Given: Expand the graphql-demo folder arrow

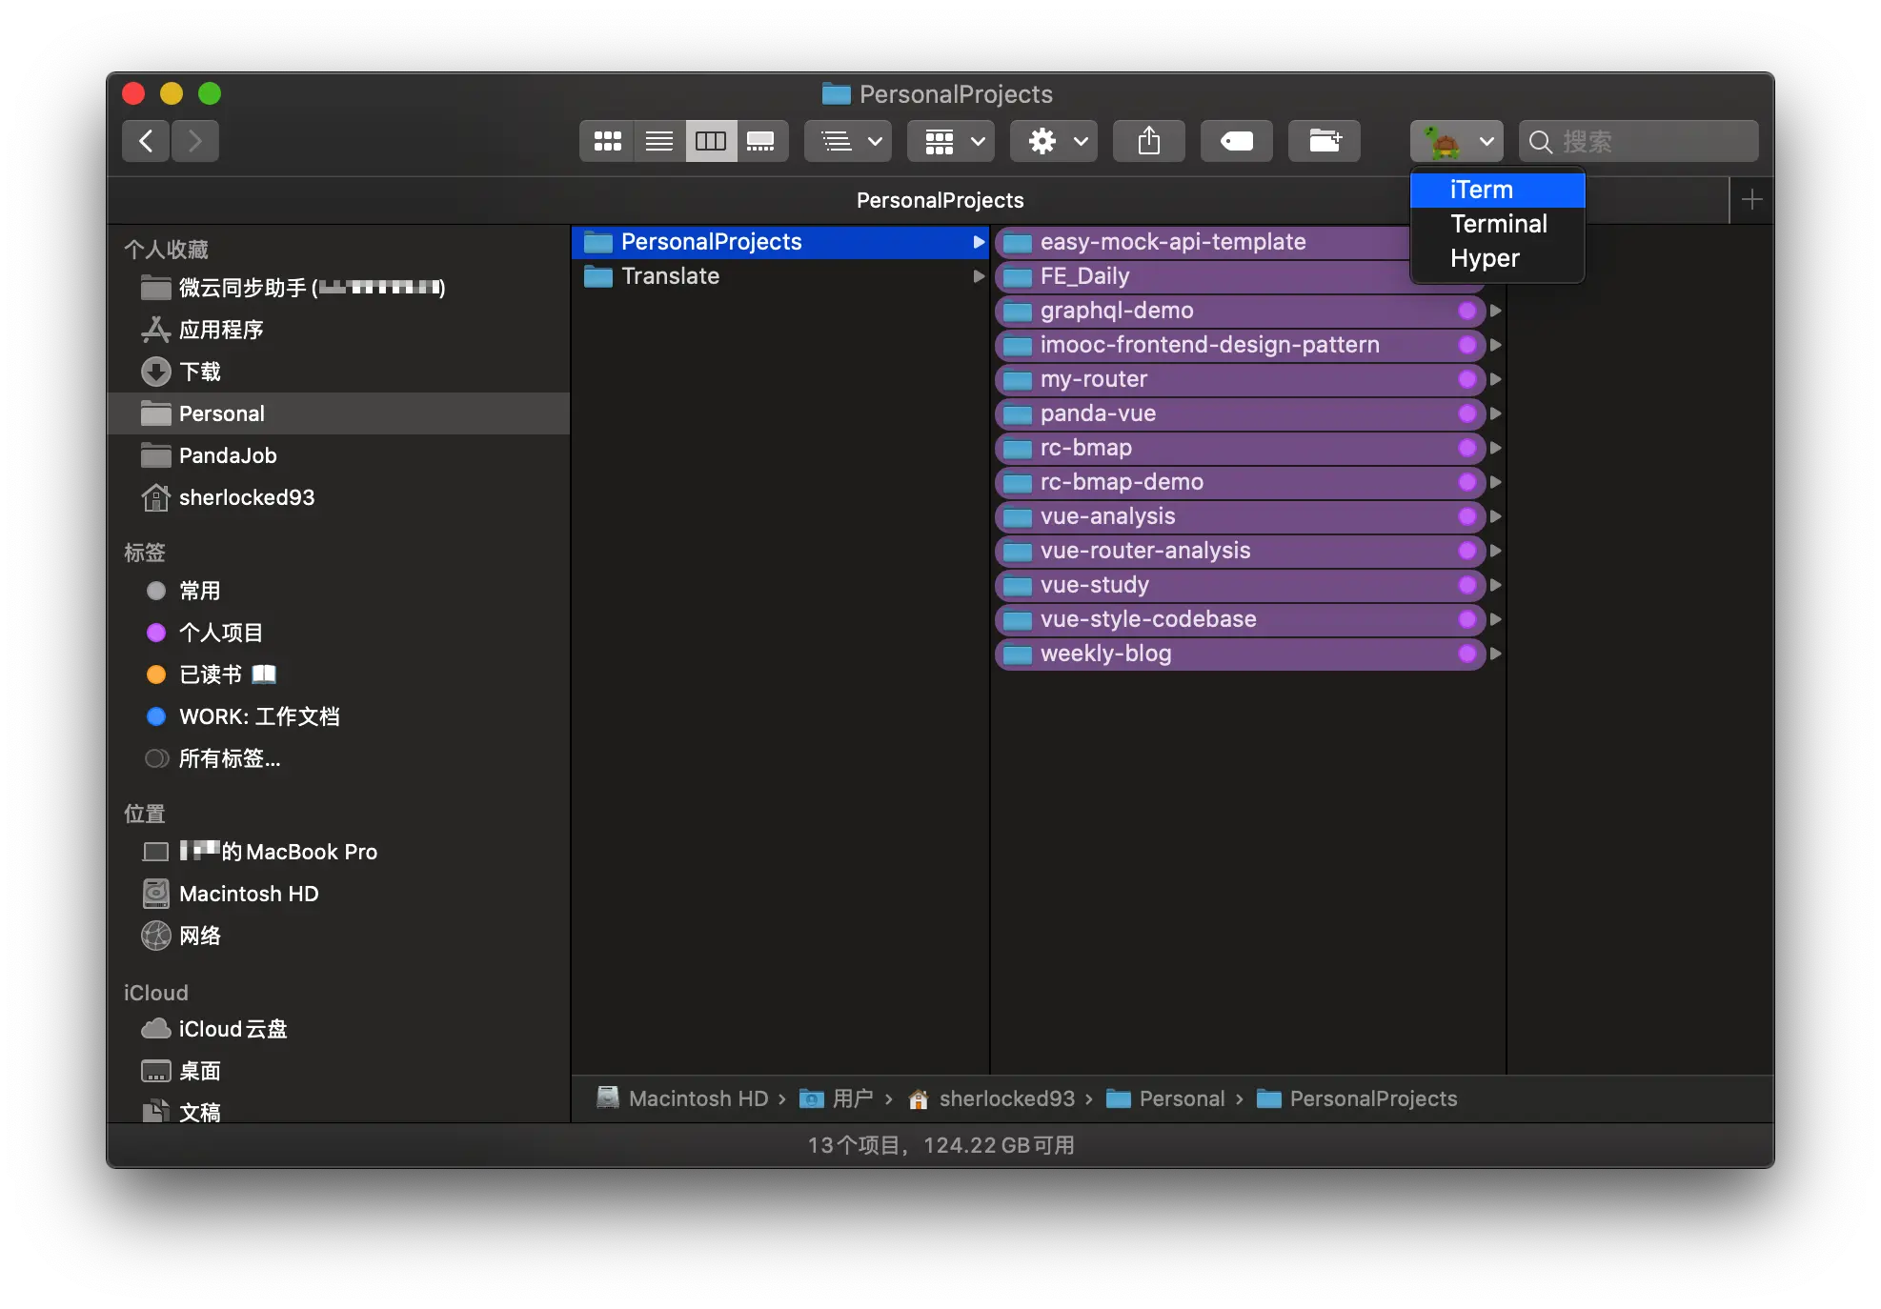Looking at the screenshot, I should pyautogui.click(x=1496, y=311).
